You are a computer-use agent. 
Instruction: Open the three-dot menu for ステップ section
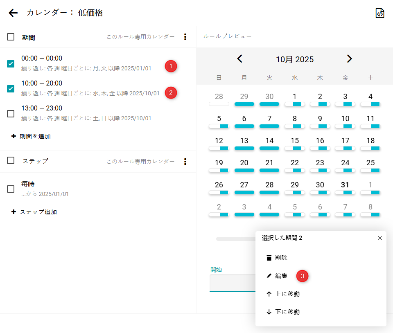(185, 162)
